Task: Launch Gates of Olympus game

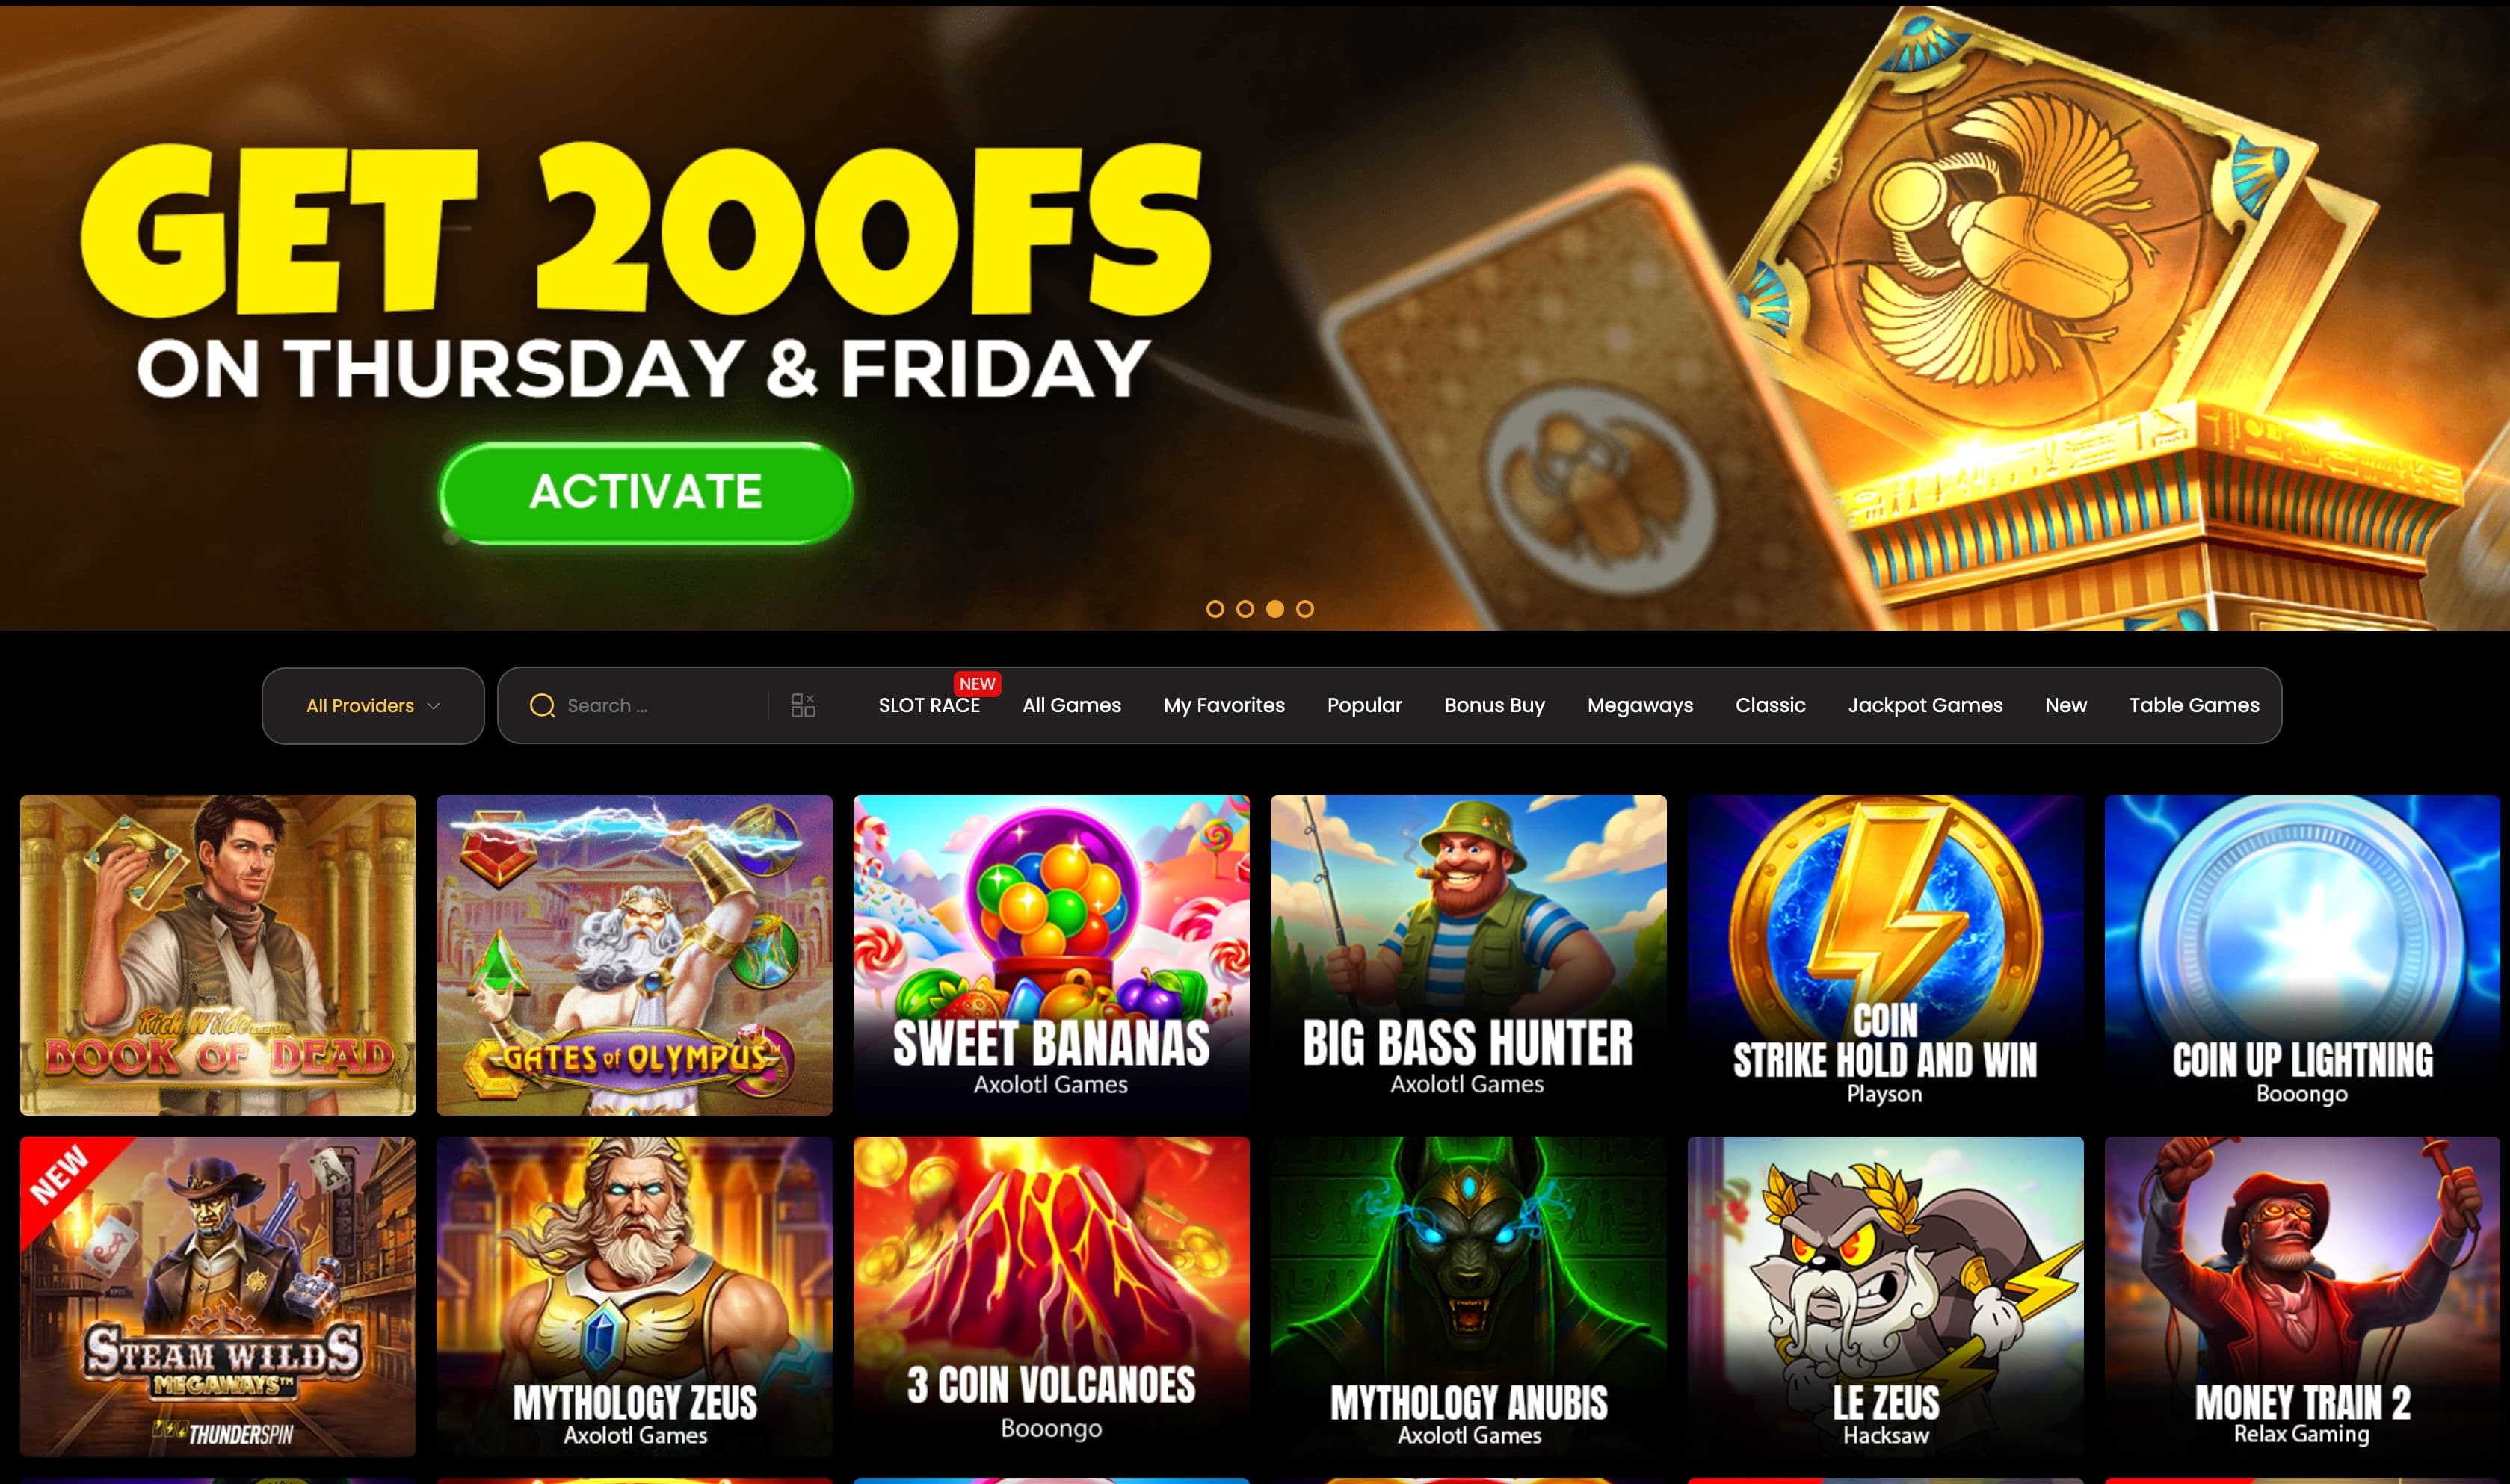Action: pos(634,955)
